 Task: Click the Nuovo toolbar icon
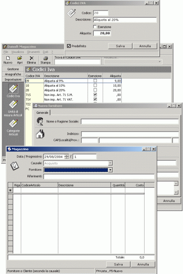click(8, 60)
